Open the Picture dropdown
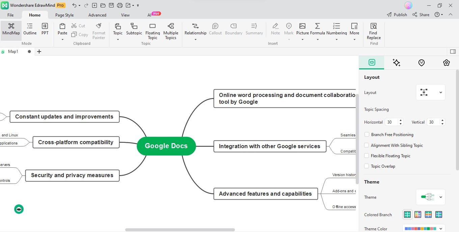The height and width of the screenshot is (232, 459). tap(302, 39)
